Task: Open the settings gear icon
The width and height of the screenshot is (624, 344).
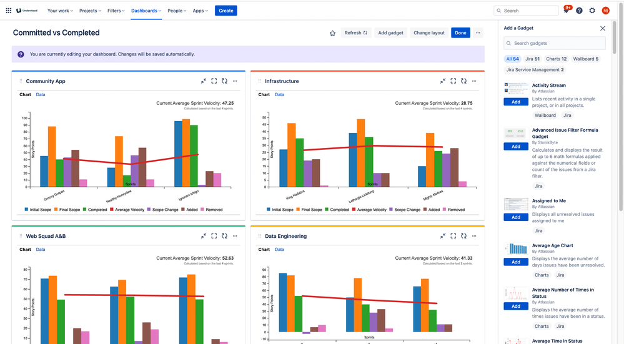Action: [x=592, y=11]
